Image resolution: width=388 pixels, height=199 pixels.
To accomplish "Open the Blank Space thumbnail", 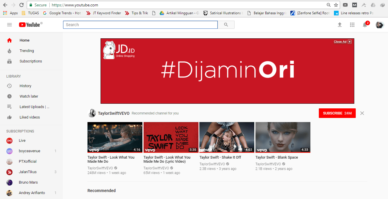I will click(283, 137).
